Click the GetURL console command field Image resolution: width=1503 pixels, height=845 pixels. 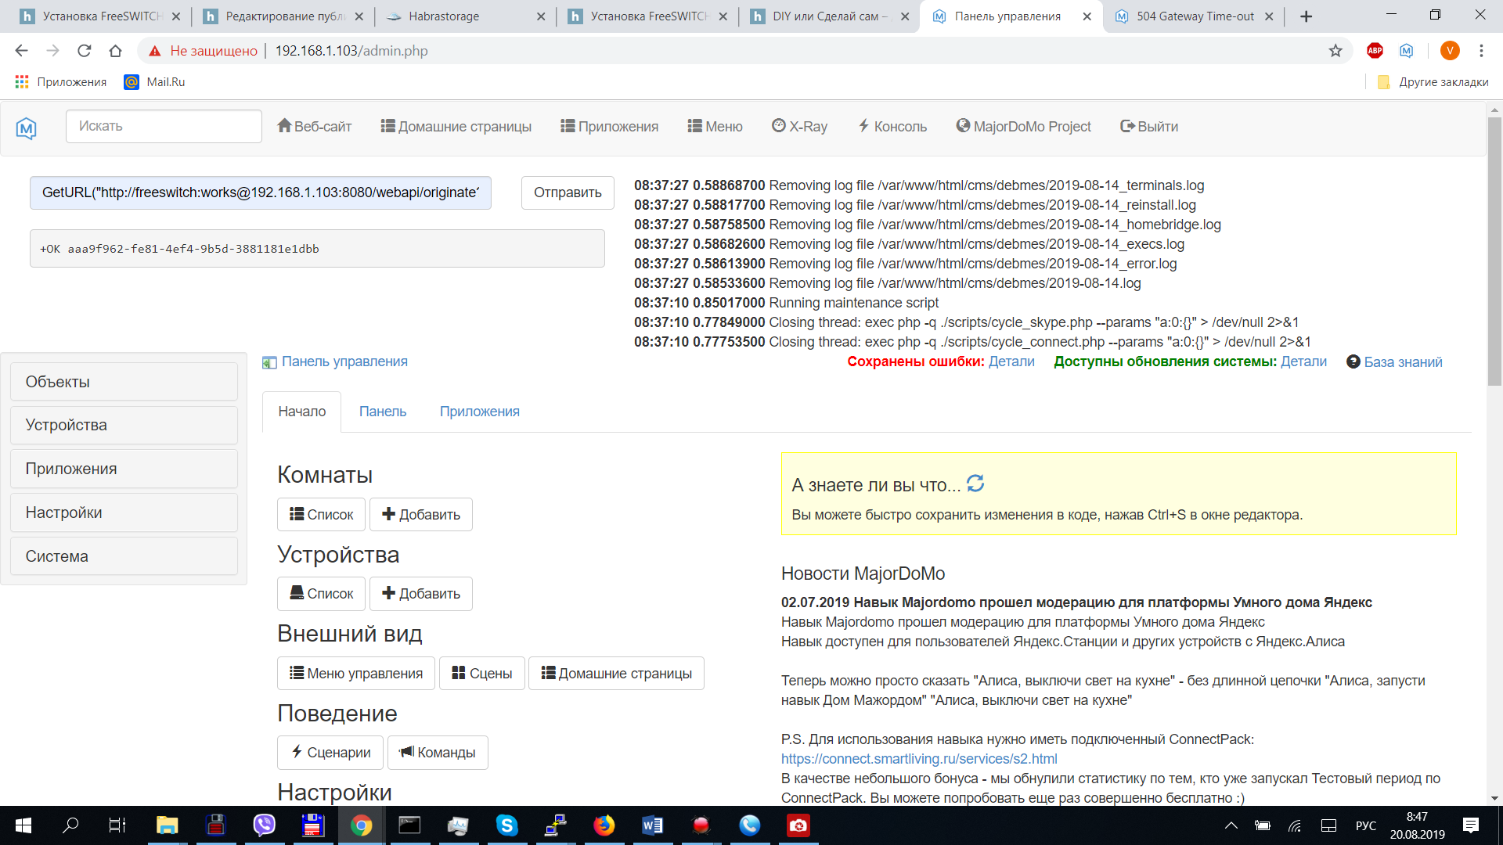(261, 192)
